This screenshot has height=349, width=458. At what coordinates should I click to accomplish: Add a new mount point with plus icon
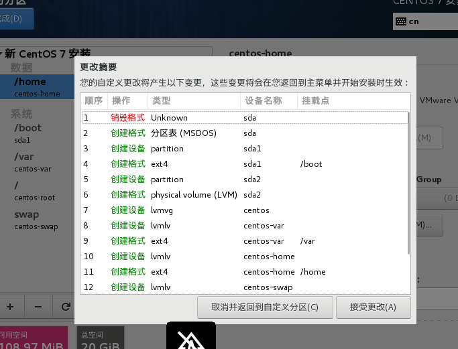pyautogui.click(x=10, y=307)
